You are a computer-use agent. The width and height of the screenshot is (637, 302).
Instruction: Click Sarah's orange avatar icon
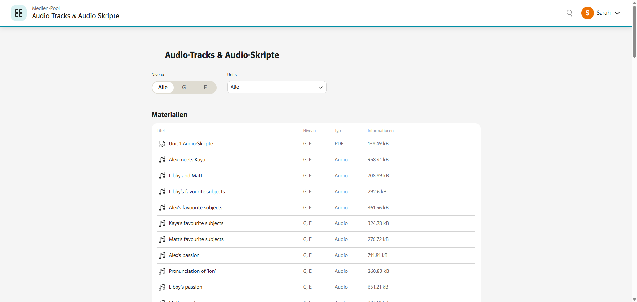pyautogui.click(x=587, y=13)
